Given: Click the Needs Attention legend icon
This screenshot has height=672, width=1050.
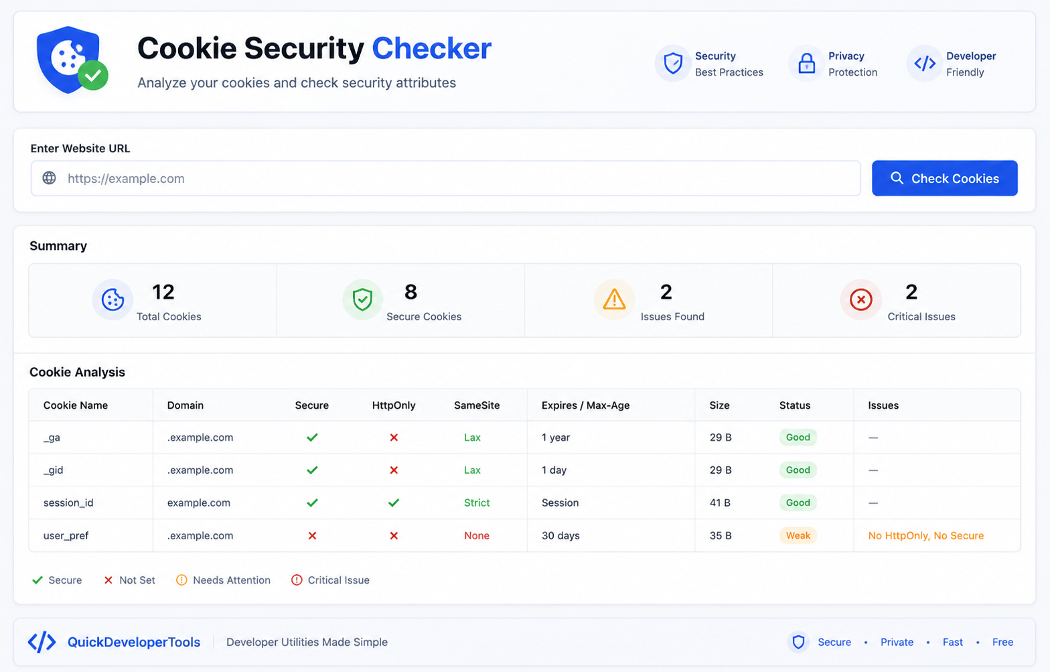Looking at the screenshot, I should coord(181,580).
